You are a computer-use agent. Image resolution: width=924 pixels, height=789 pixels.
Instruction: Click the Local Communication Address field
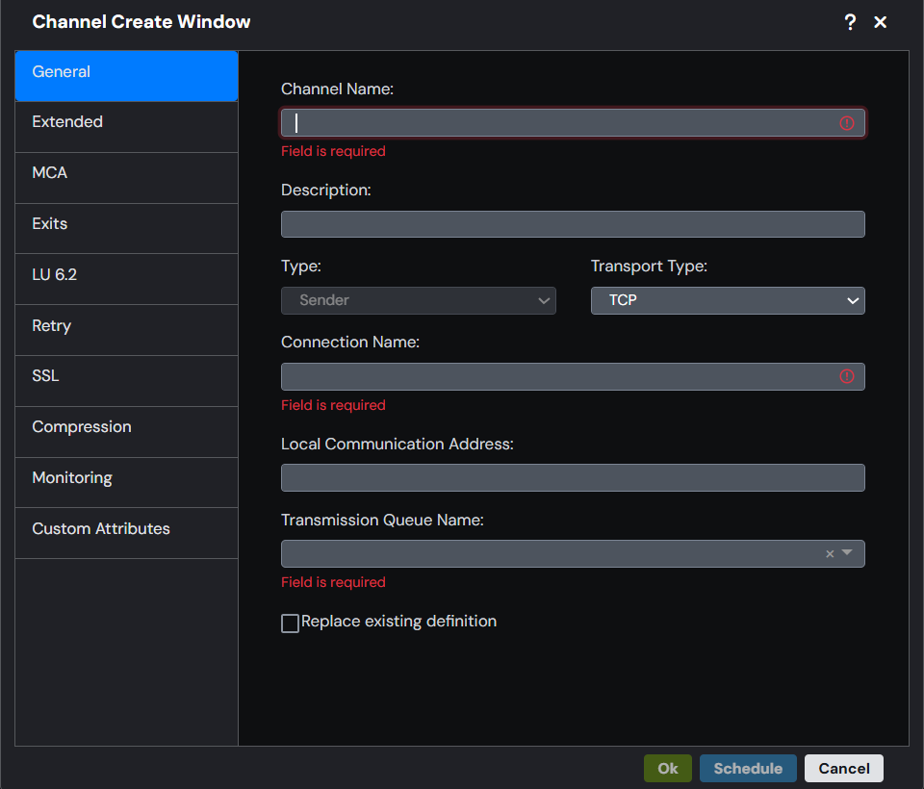573,478
